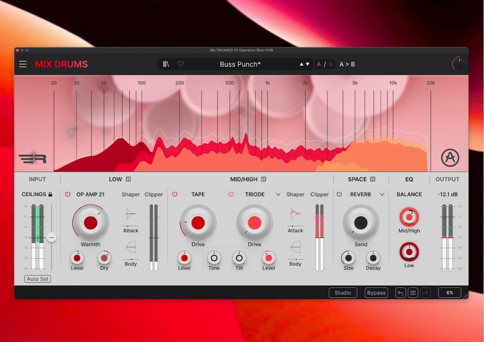
Task: Copy settings with the A > B button
Action: point(347,64)
